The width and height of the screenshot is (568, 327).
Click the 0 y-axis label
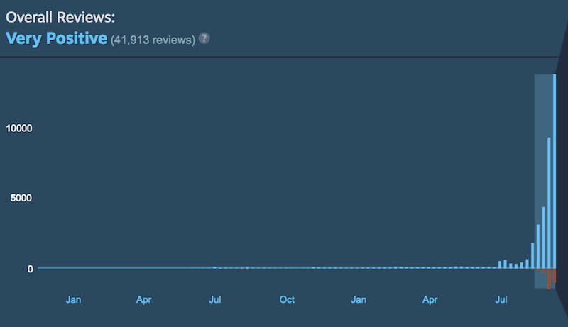31,269
